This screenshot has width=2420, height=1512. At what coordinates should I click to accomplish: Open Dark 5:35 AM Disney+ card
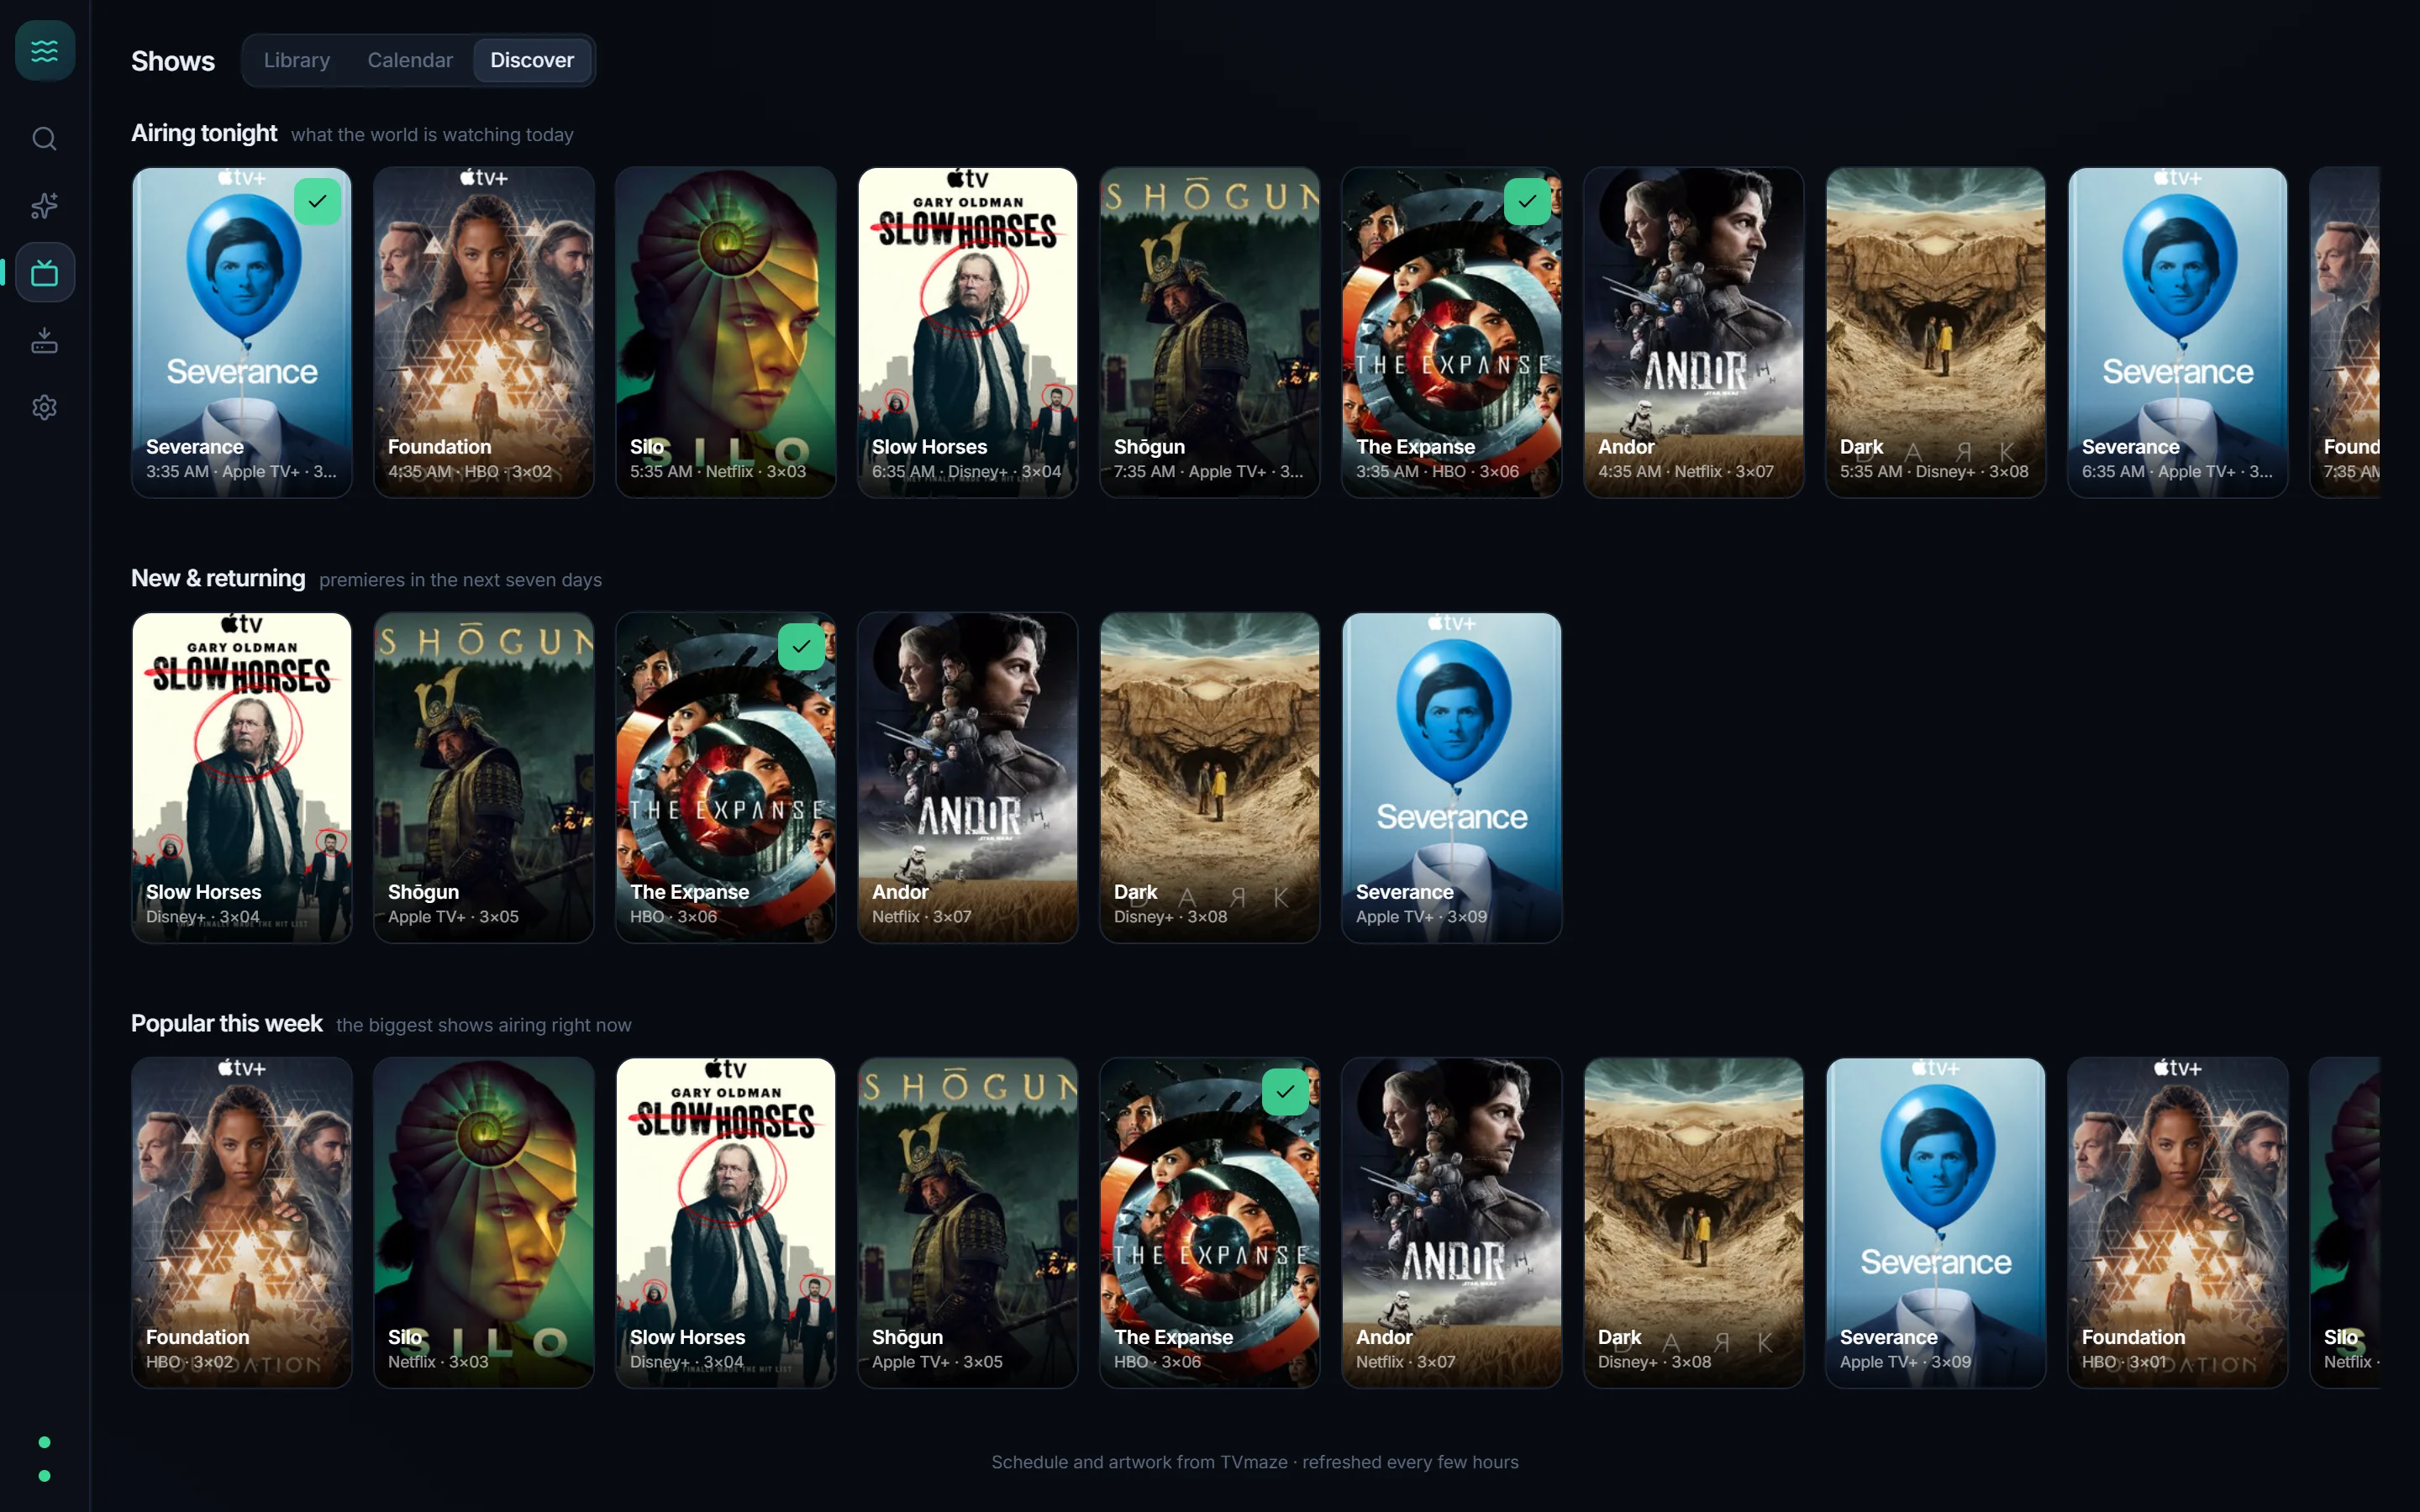tap(1936, 332)
